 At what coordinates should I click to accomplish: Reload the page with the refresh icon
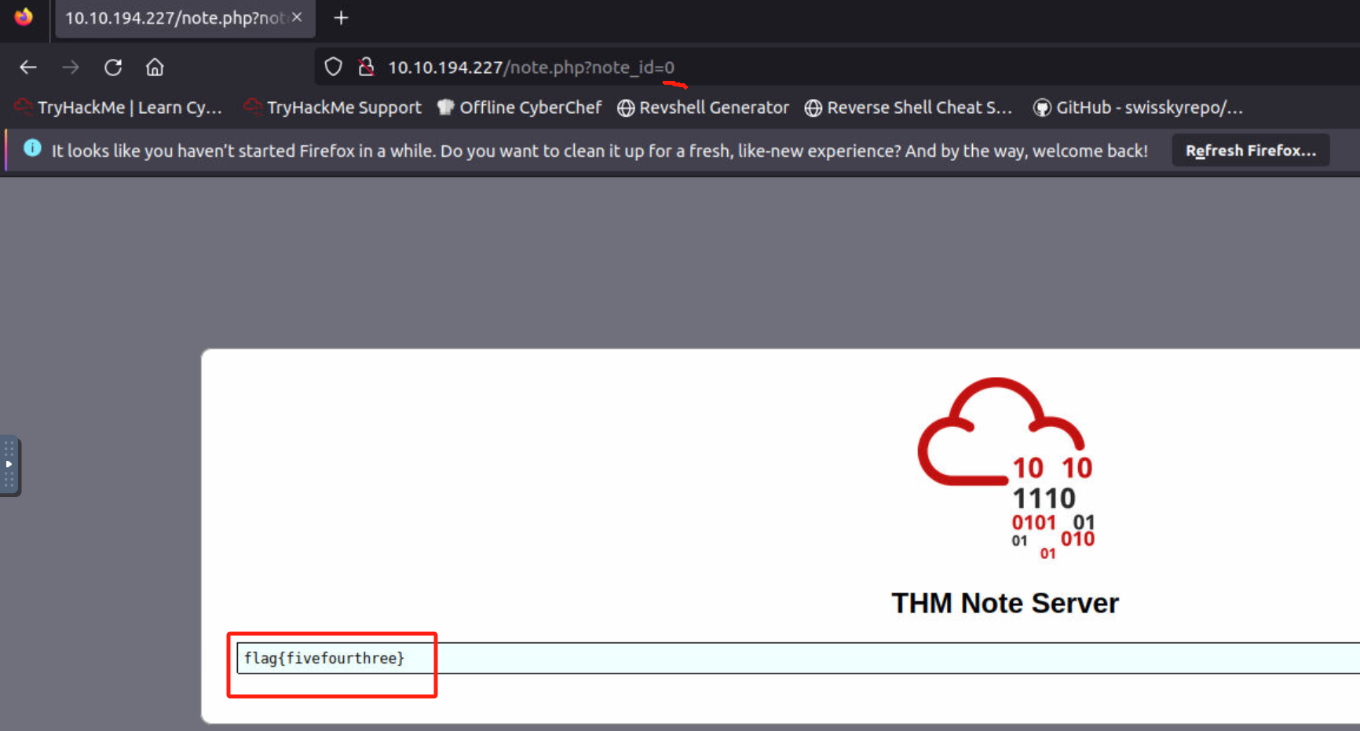[113, 68]
